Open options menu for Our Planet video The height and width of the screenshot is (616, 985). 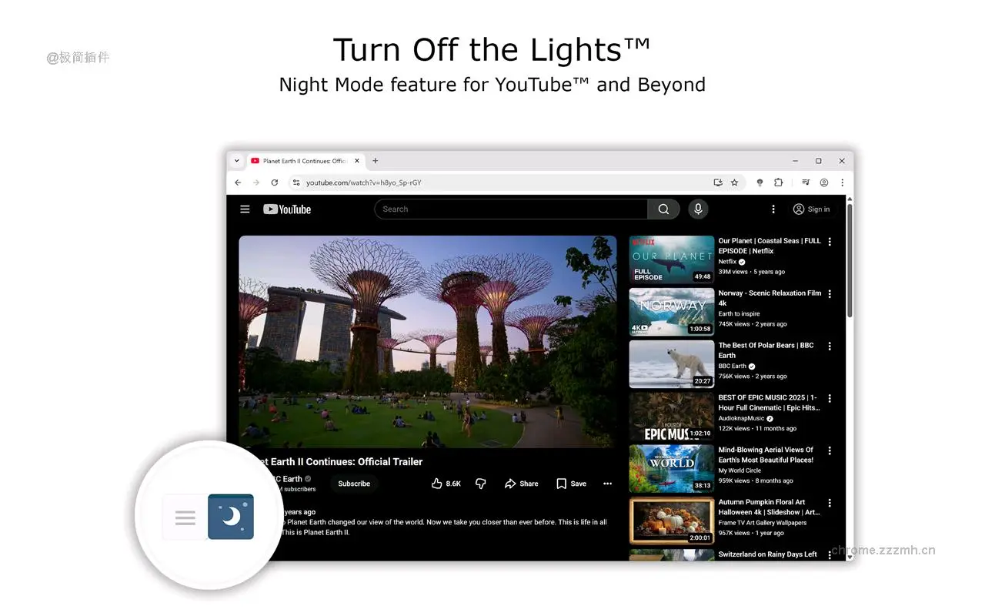(x=830, y=242)
